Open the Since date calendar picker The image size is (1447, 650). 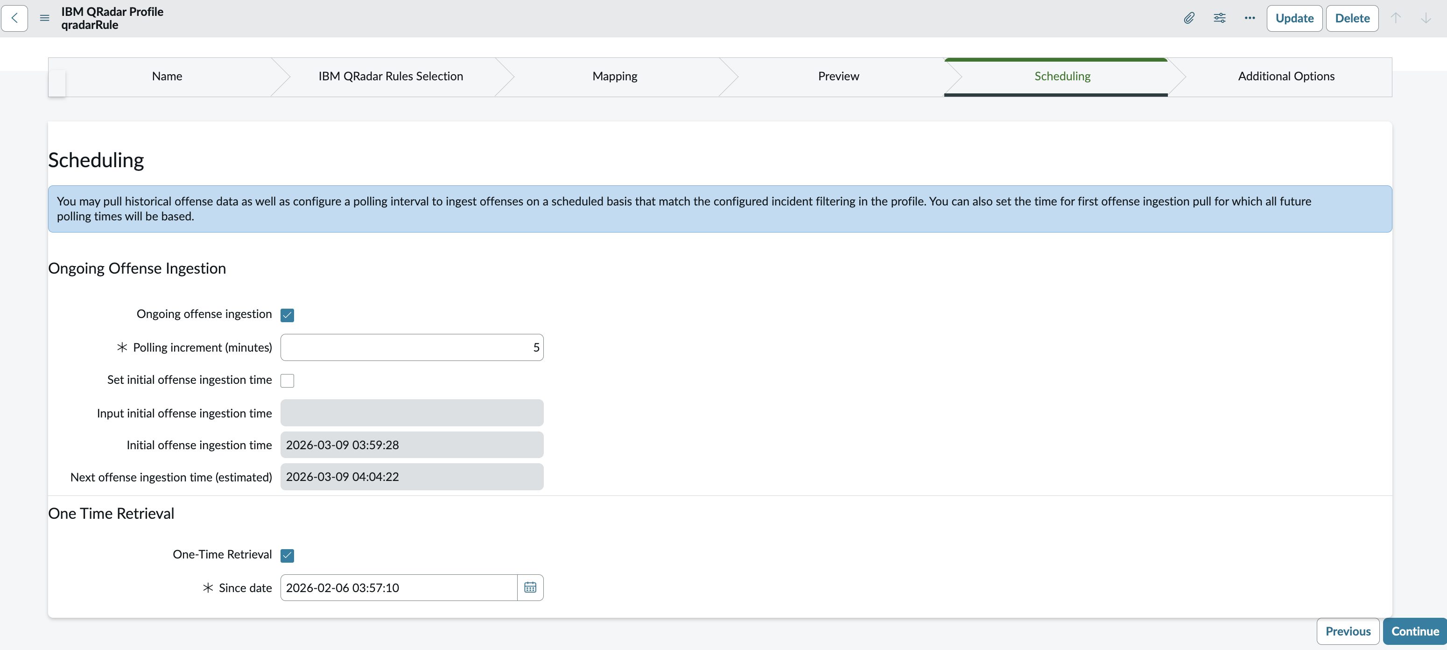pos(530,587)
